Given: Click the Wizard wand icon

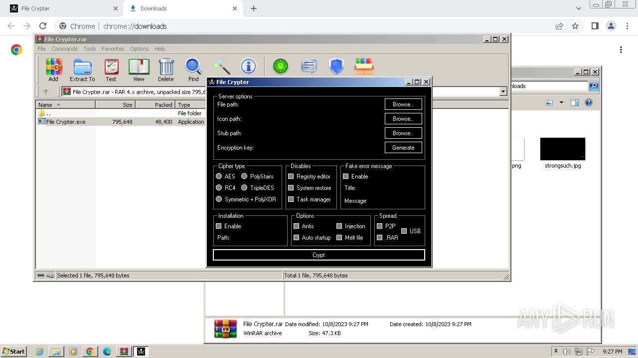Looking at the screenshot, I should pos(221,67).
